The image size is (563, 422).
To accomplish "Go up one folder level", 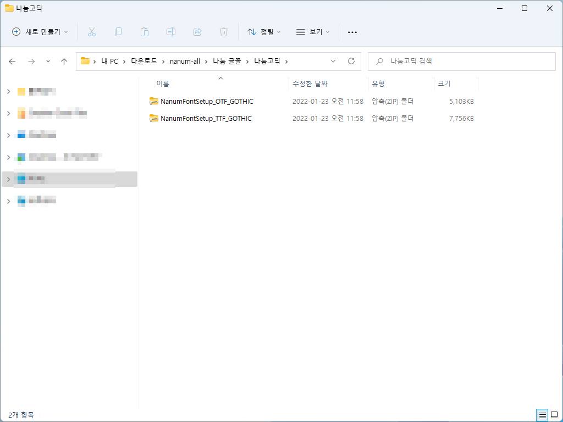I will coord(64,62).
